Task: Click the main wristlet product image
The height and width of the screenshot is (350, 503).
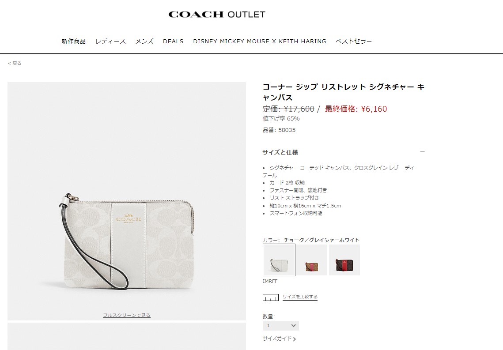Action: click(127, 201)
